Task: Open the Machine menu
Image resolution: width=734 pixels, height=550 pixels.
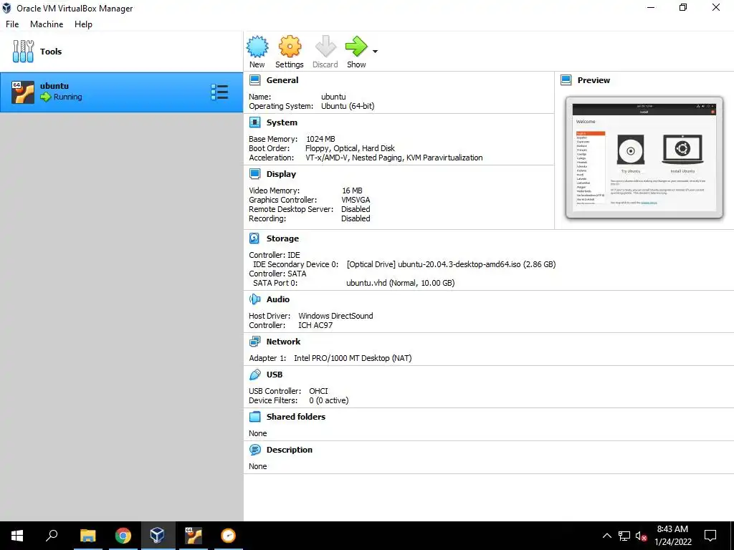Action: tap(47, 24)
